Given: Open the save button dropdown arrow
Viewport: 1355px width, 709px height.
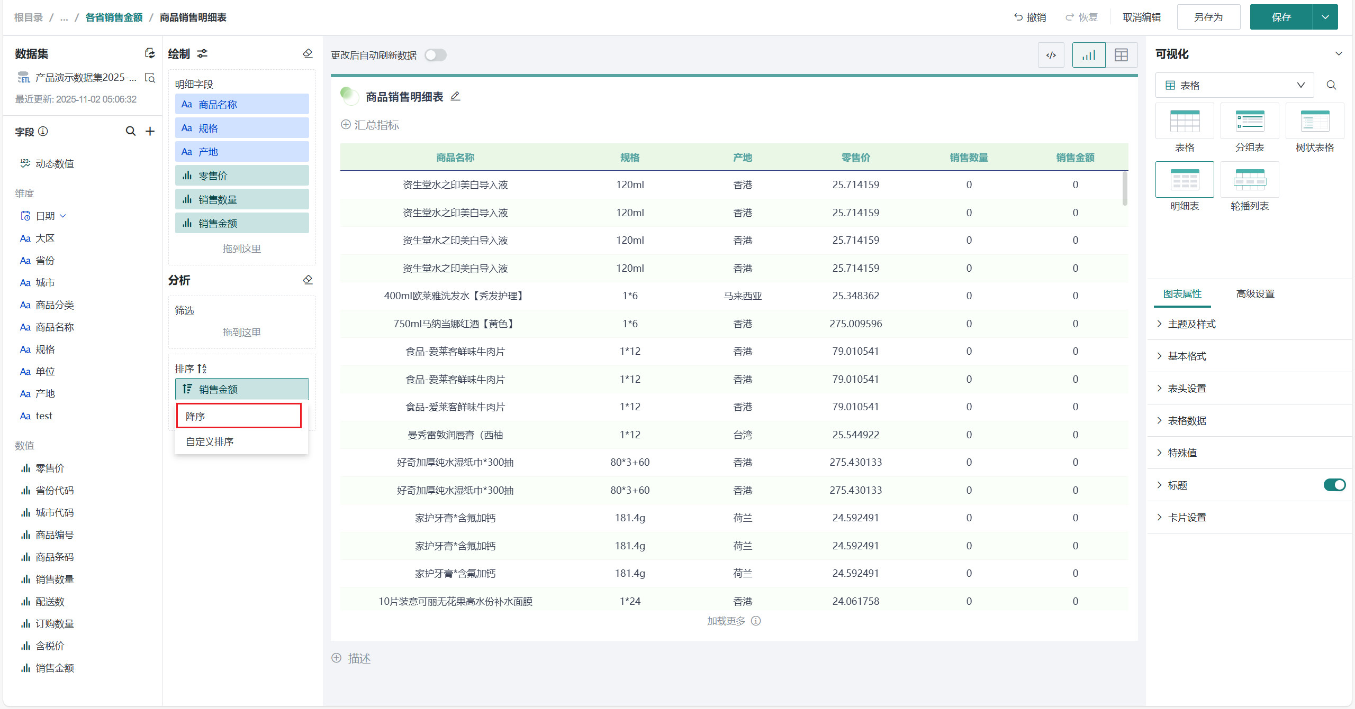Looking at the screenshot, I should tap(1325, 17).
